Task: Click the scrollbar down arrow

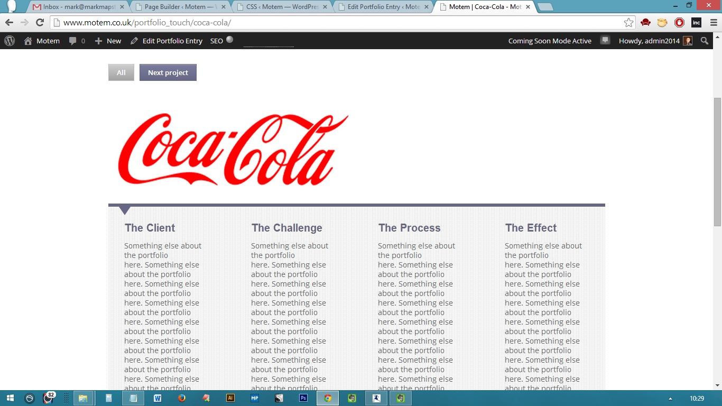Action: click(717, 385)
